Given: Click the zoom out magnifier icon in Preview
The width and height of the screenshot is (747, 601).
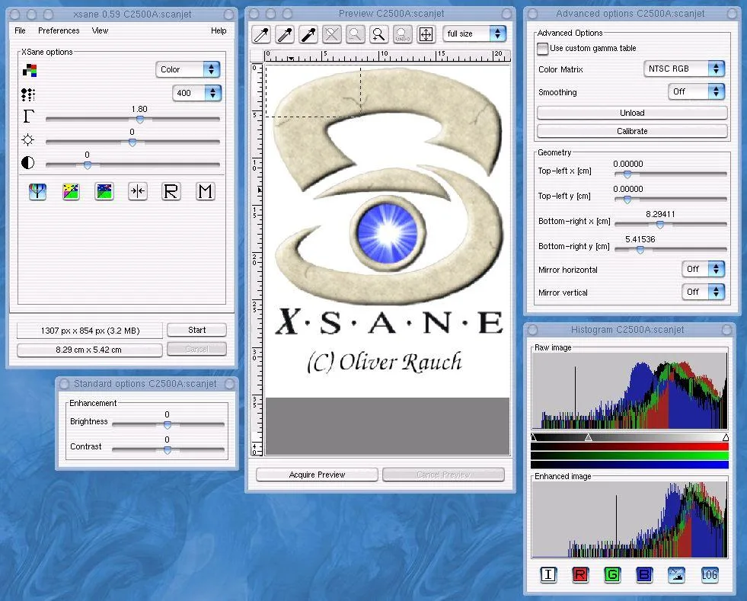Looking at the screenshot, I should [x=355, y=34].
